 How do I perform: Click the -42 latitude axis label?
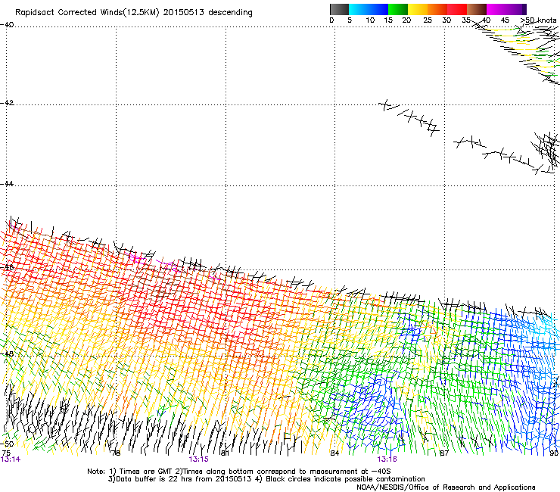[7, 103]
